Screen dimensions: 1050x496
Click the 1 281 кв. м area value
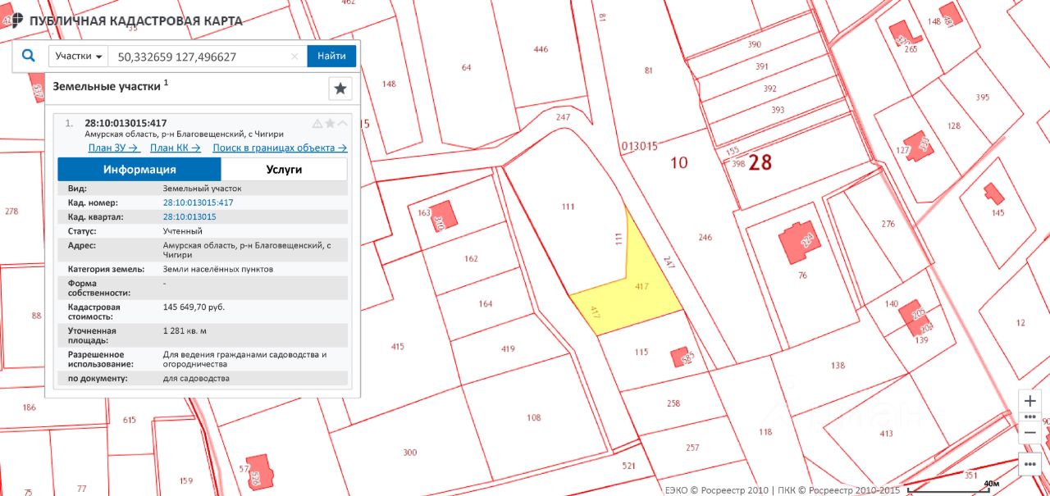(185, 331)
